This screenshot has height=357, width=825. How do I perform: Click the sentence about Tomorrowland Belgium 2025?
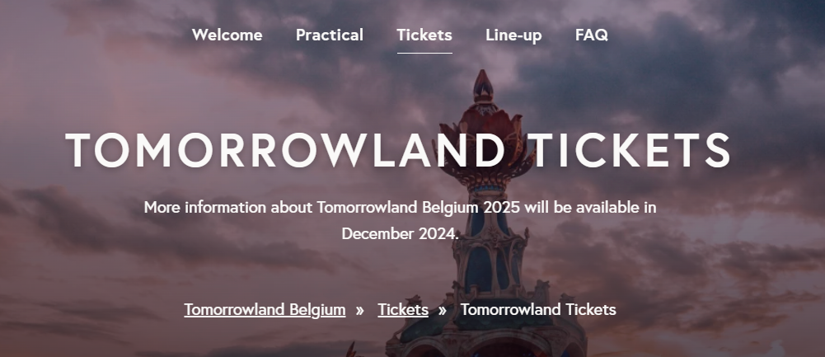400,220
